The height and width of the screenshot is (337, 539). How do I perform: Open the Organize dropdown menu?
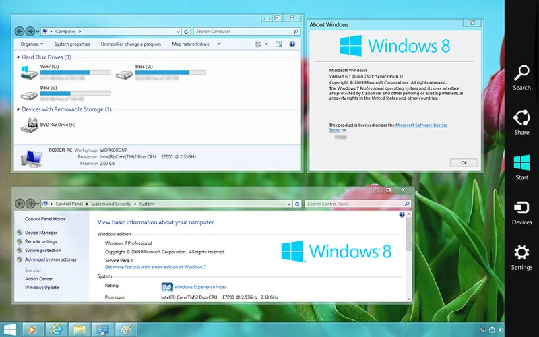pyautogui.click(x=32, y=44)
